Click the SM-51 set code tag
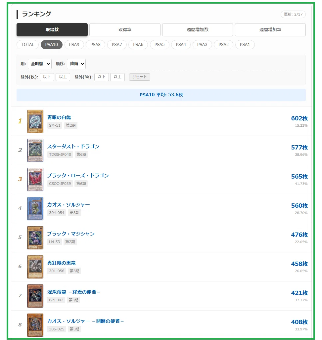This screenshot has width=322, height=340. pos(55,125)
